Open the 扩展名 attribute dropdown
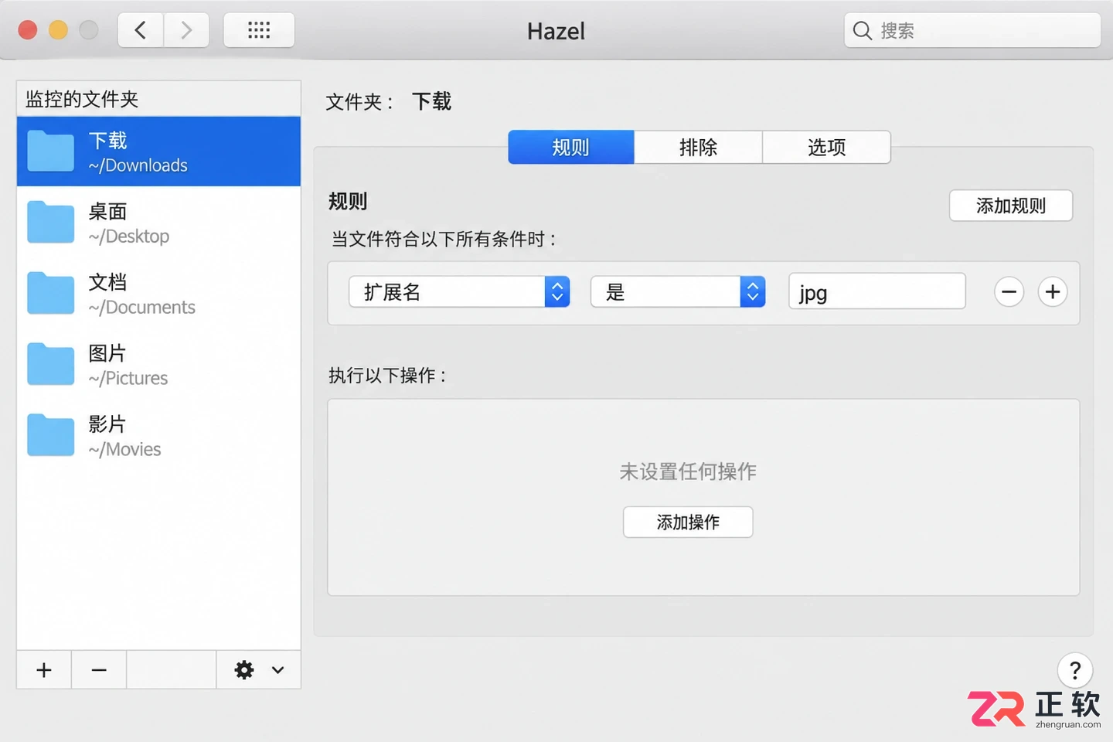 click(459, 291)
